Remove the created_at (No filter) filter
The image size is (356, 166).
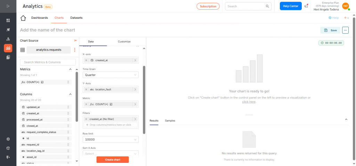[86, 119]
